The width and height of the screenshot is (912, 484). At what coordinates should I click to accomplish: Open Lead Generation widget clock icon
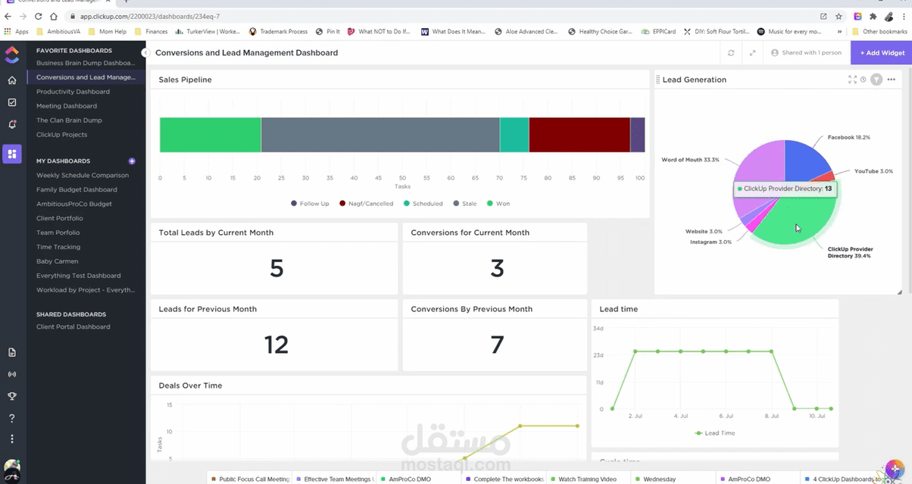pos(863,80)
